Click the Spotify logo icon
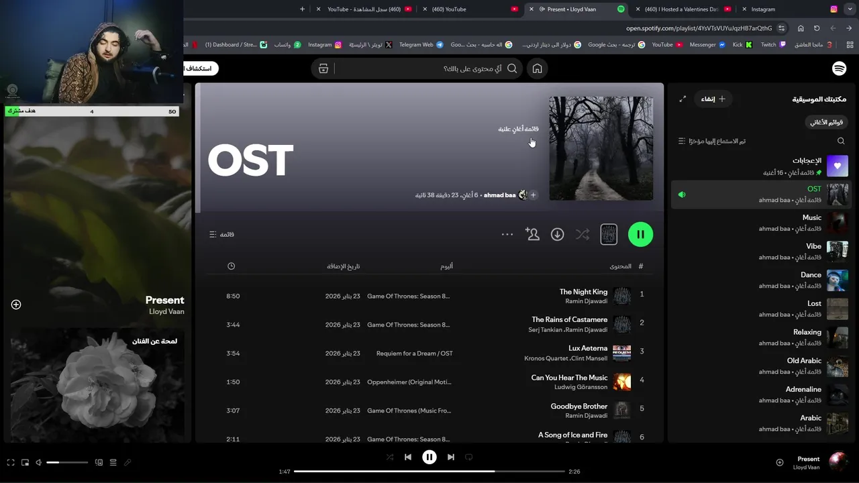The image size is (859, 483). [x=839, y=68]
